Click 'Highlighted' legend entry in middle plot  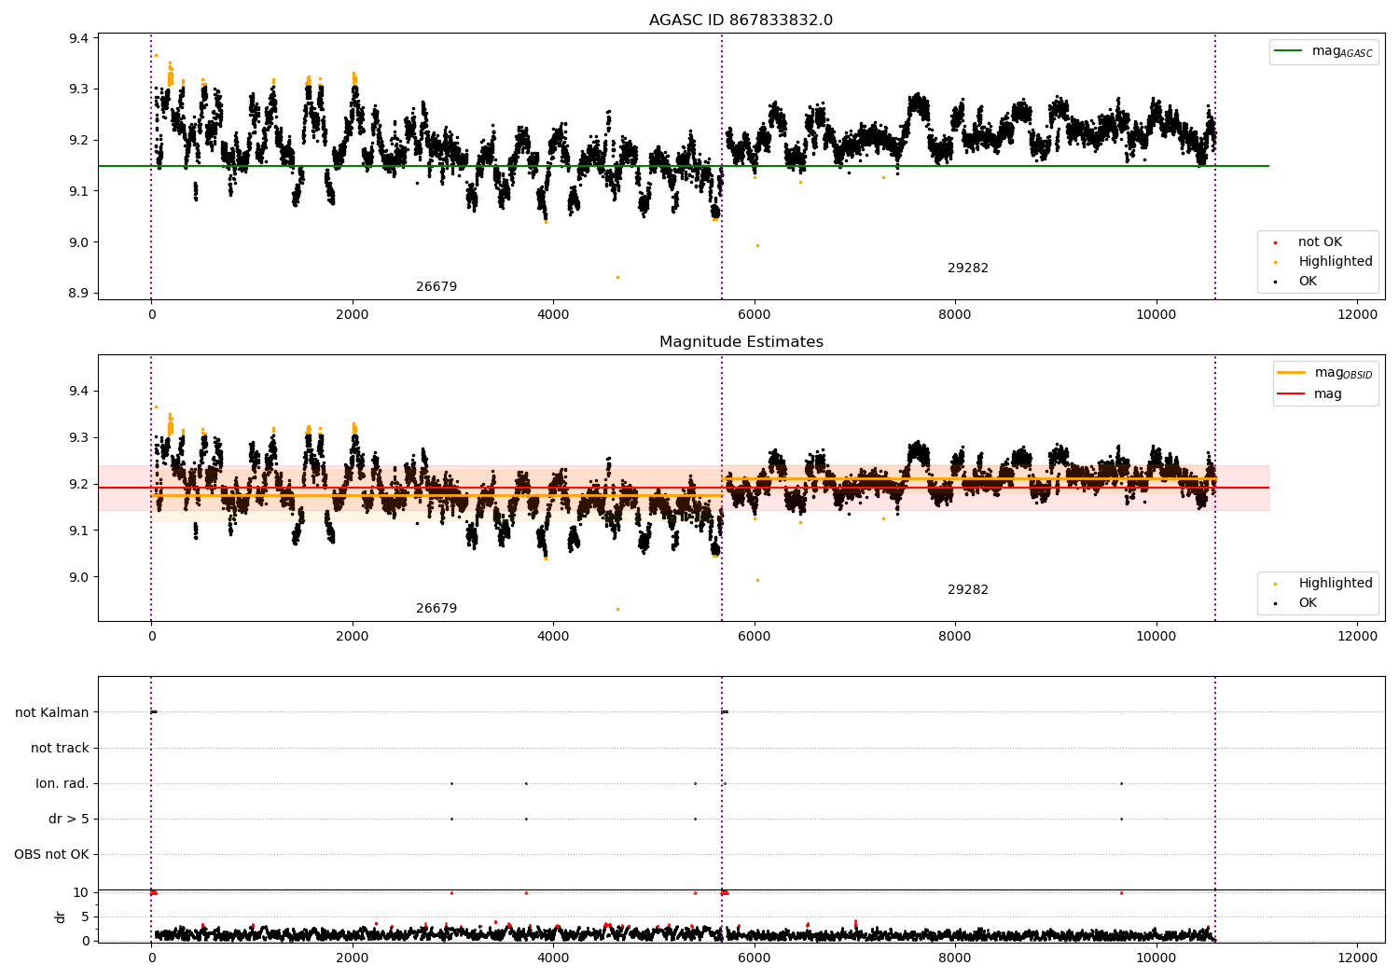click(1336, 584)
